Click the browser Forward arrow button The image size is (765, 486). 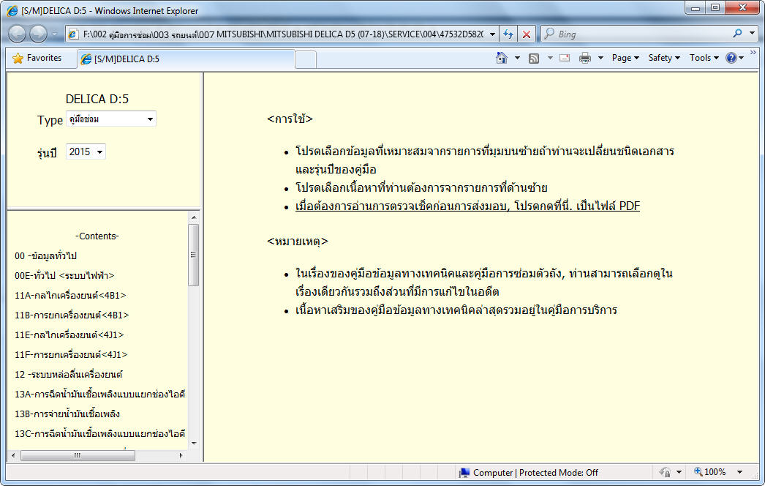38,34
